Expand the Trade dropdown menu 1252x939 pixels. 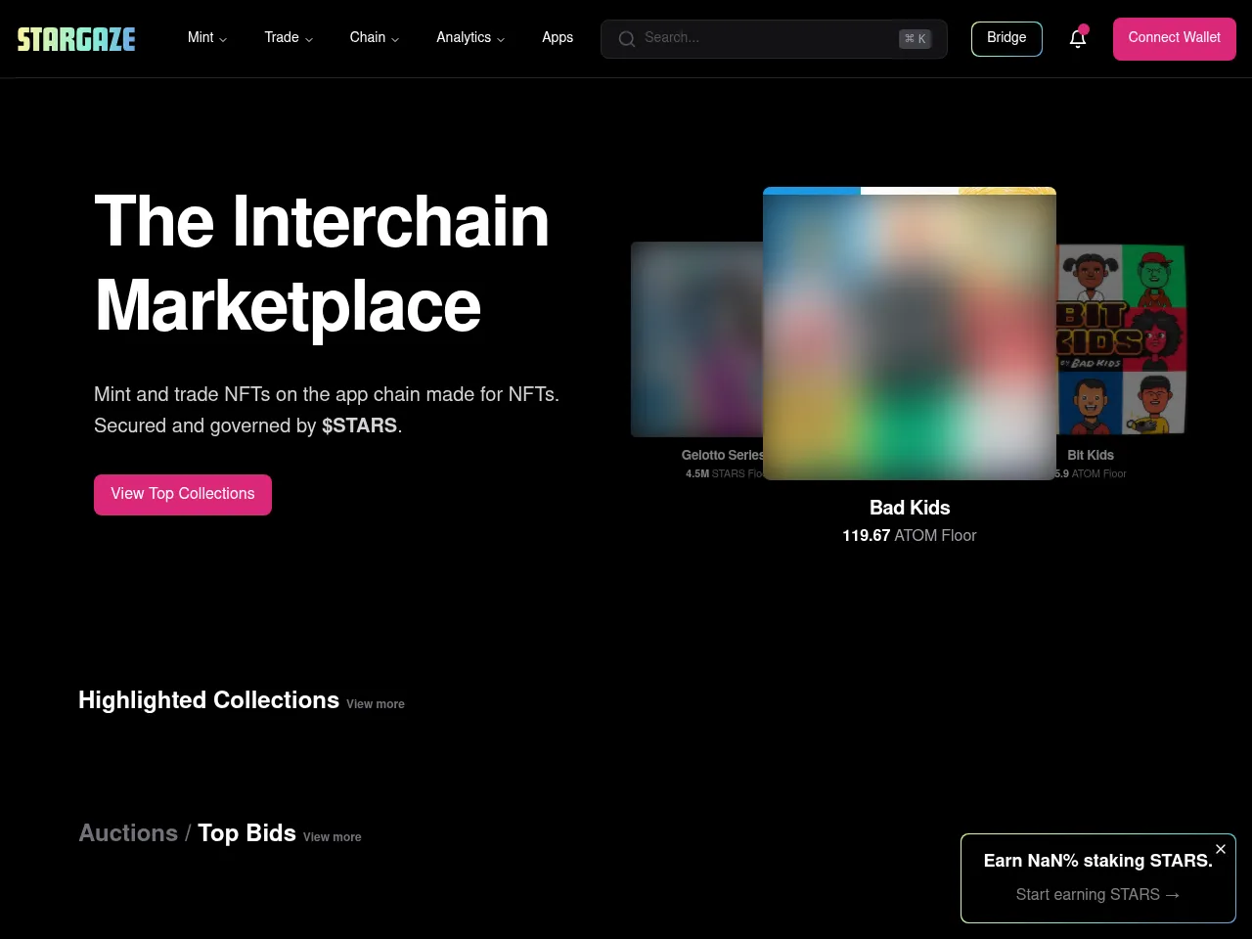288,37
